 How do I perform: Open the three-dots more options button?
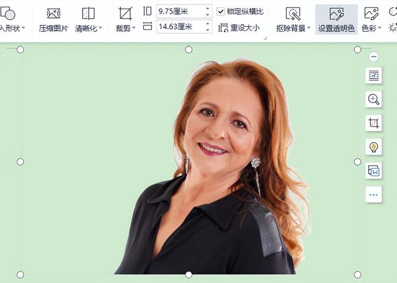(x=373, y=194)
